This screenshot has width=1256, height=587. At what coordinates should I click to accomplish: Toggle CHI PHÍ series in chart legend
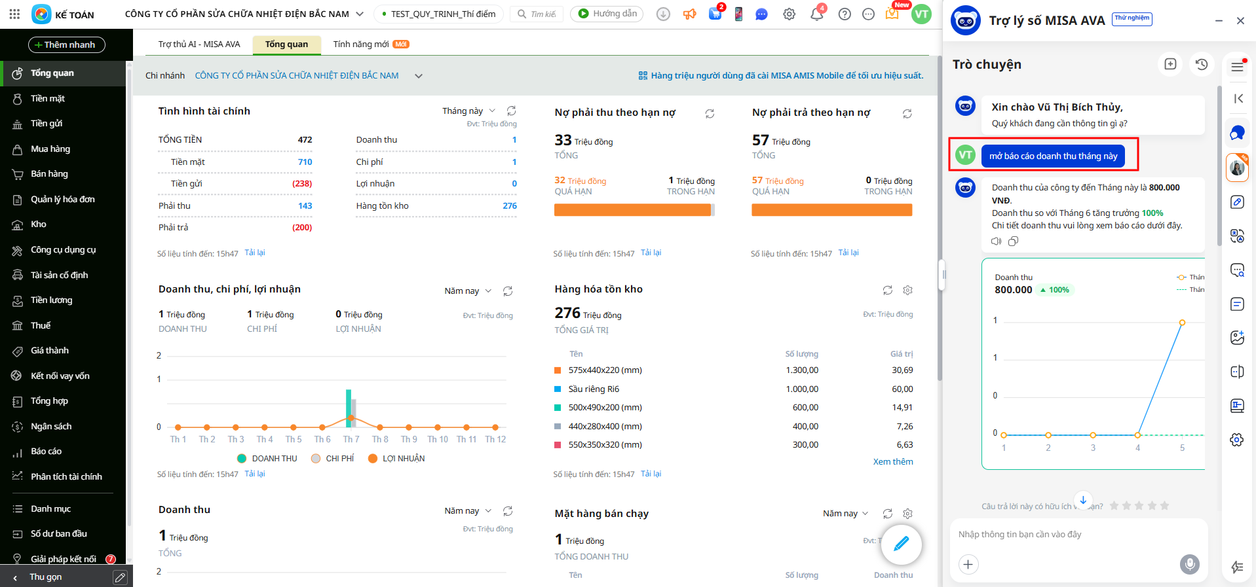click(x=333, y=459)
